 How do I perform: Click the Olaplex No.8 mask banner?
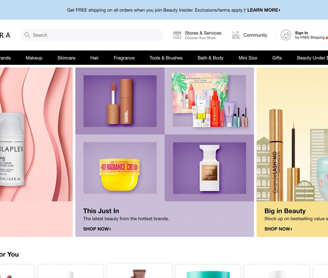(x=36, y=134)
